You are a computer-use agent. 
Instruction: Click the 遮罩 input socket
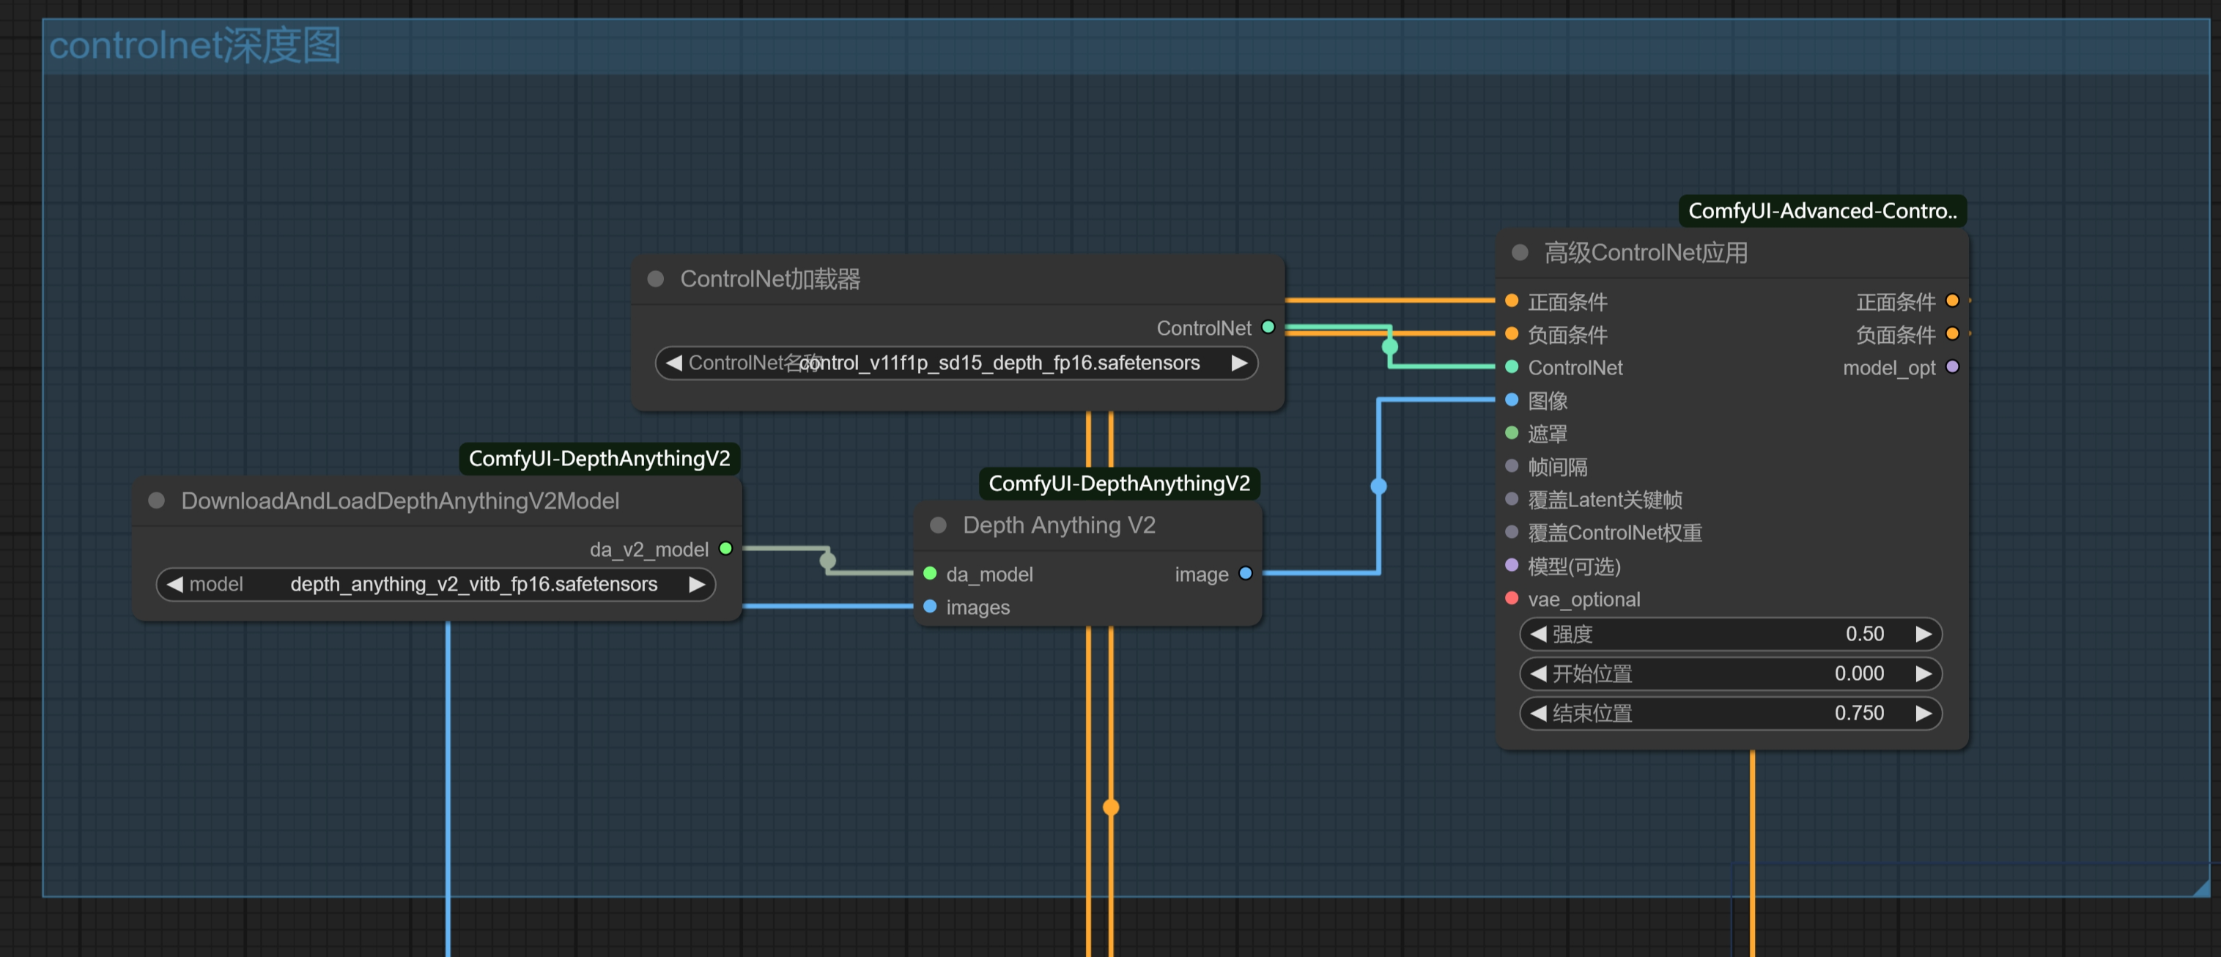(1512, 432)
